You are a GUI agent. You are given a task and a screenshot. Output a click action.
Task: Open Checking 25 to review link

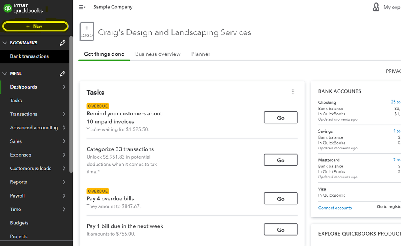(x=396, y=102)
